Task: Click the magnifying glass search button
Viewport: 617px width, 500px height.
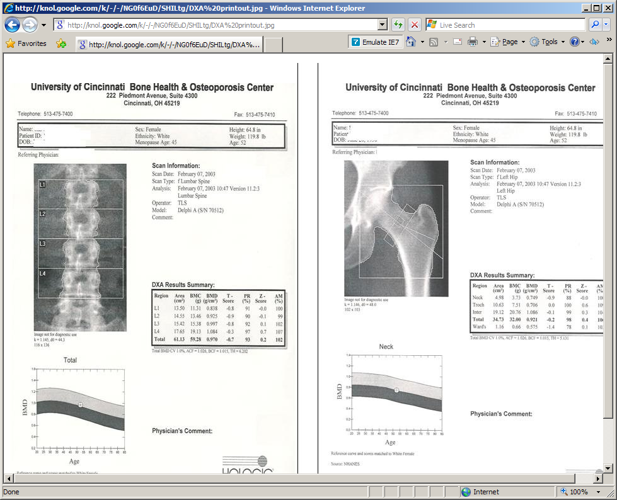Action: point(595,25)
